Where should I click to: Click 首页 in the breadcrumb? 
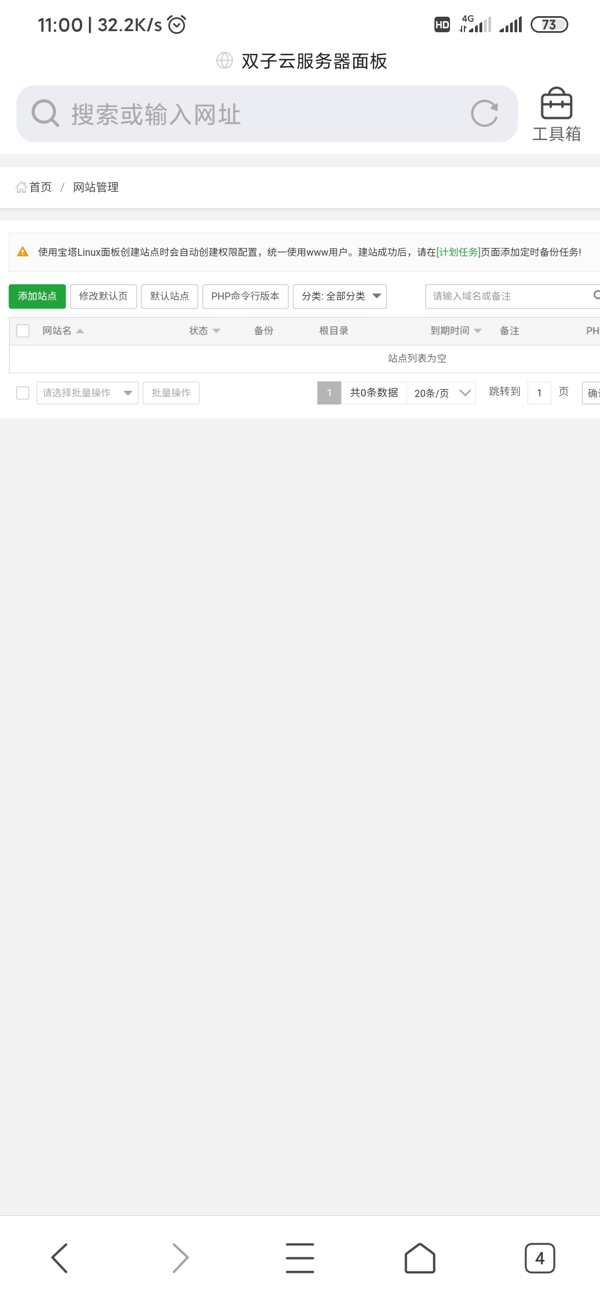tap(40, 187)
